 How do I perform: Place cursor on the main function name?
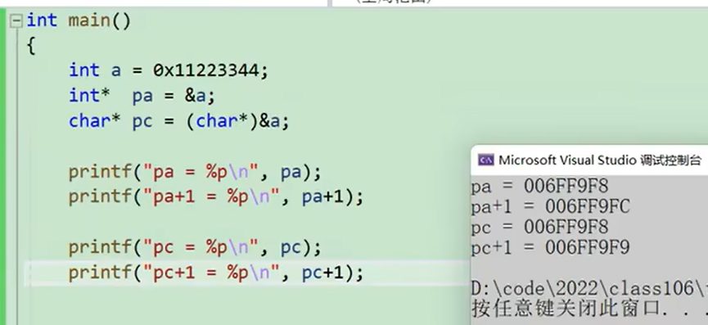tap(89, 20)
